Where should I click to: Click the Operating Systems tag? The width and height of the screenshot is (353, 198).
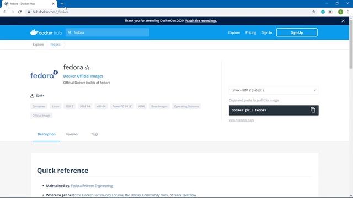point(186,106)
